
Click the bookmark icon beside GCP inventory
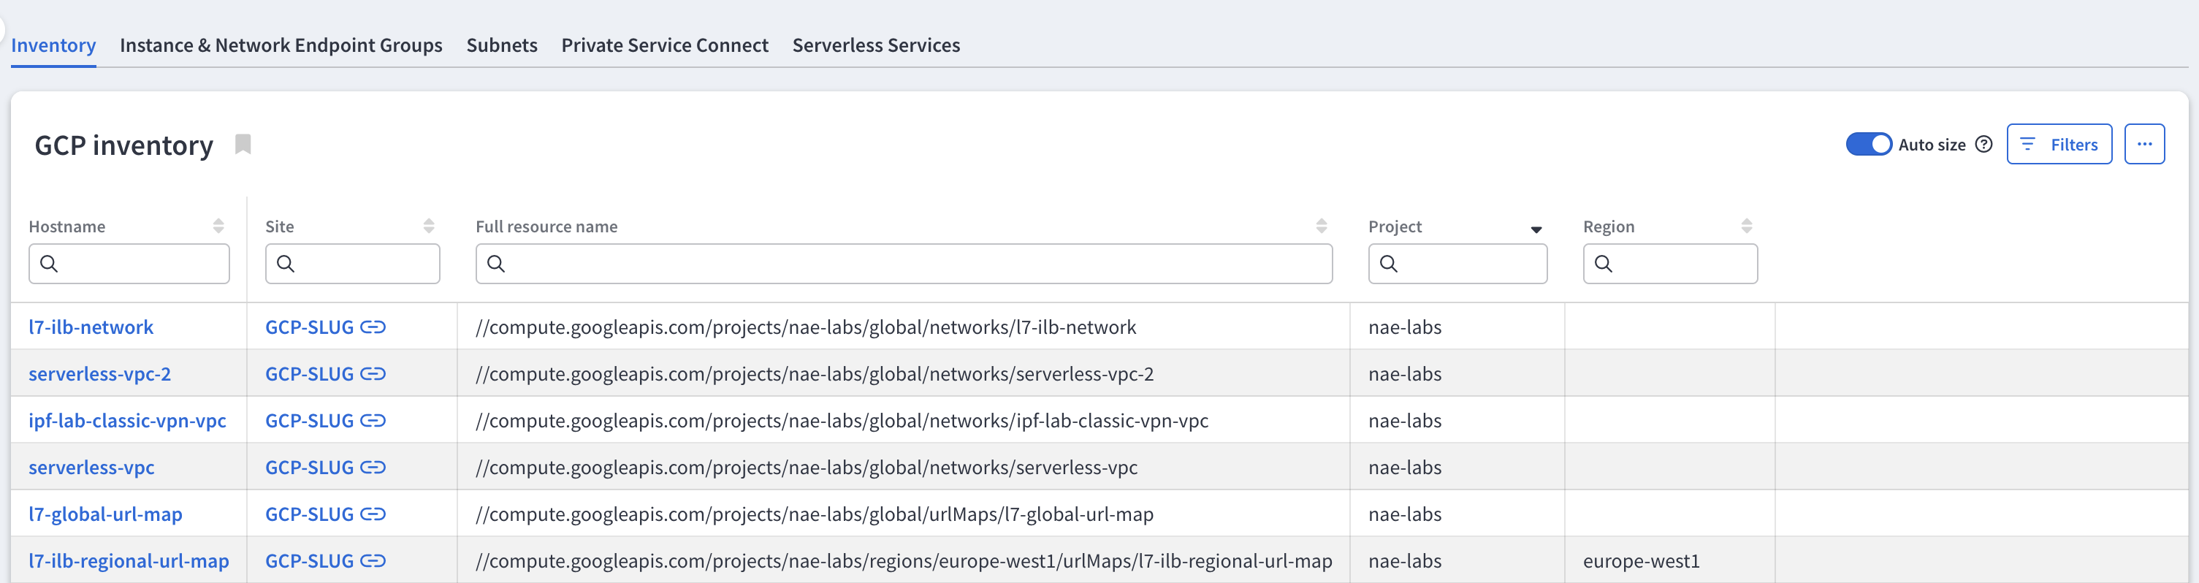click(x=243, y=144)
